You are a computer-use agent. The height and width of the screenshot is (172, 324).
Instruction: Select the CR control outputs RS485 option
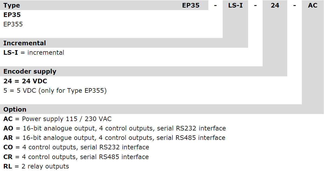tap(76, 157)
